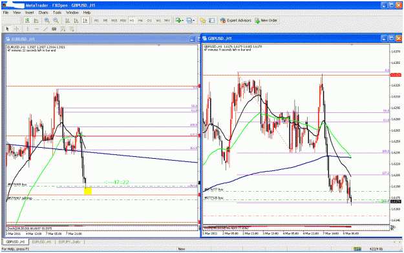
Task: Pick the diagonal Trendline drawing tool
Action: click(45, 29)
